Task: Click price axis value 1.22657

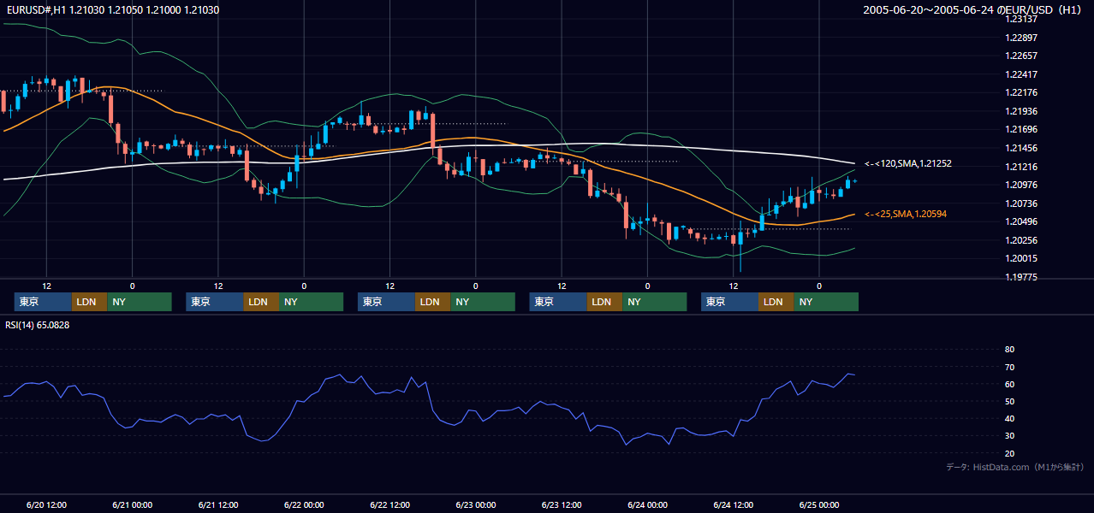Action: 1022,56
